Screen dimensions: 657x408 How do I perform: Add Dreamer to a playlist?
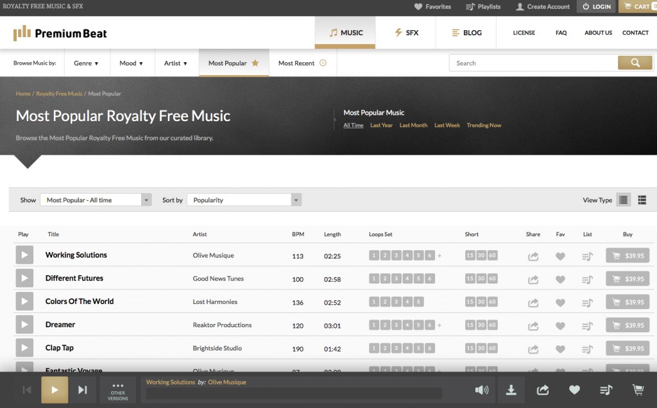(588, 326)
